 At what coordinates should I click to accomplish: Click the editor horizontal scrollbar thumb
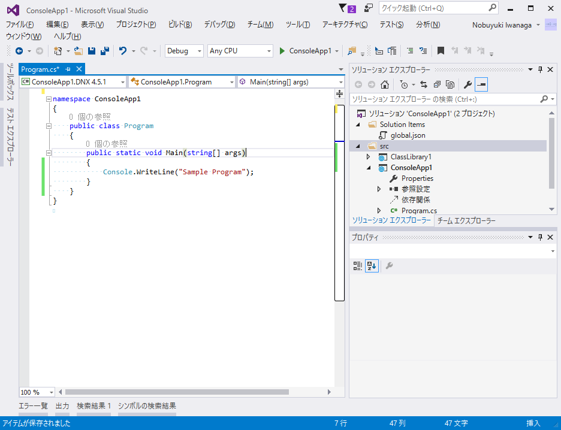177,392
